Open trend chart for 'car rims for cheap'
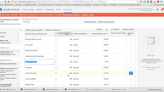This screenshot has height=92, width=164. click(56, 73)
